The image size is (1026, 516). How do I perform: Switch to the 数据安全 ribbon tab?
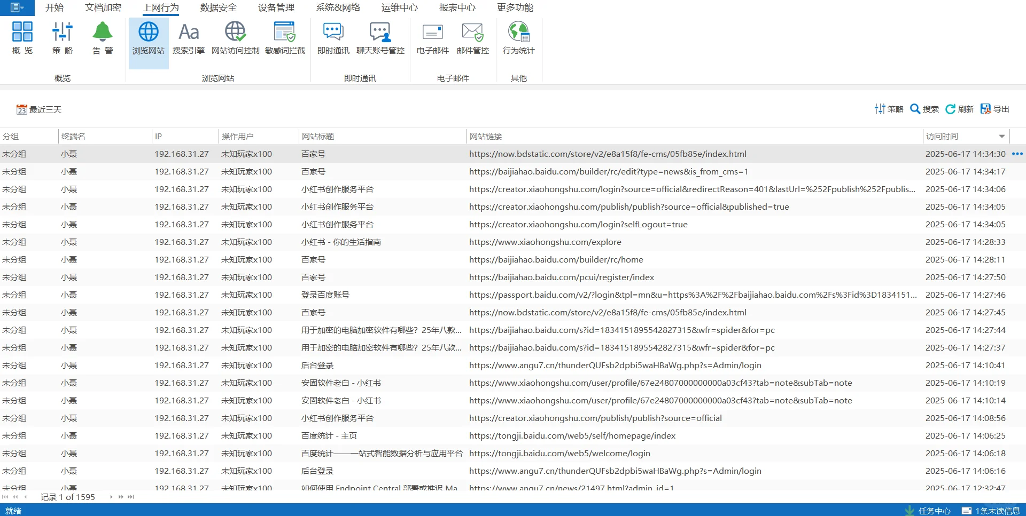click(217, 7)
